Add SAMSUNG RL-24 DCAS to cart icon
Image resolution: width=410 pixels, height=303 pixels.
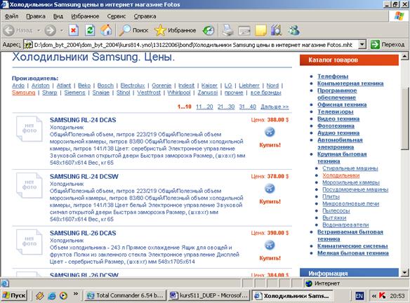coord(270,132)
